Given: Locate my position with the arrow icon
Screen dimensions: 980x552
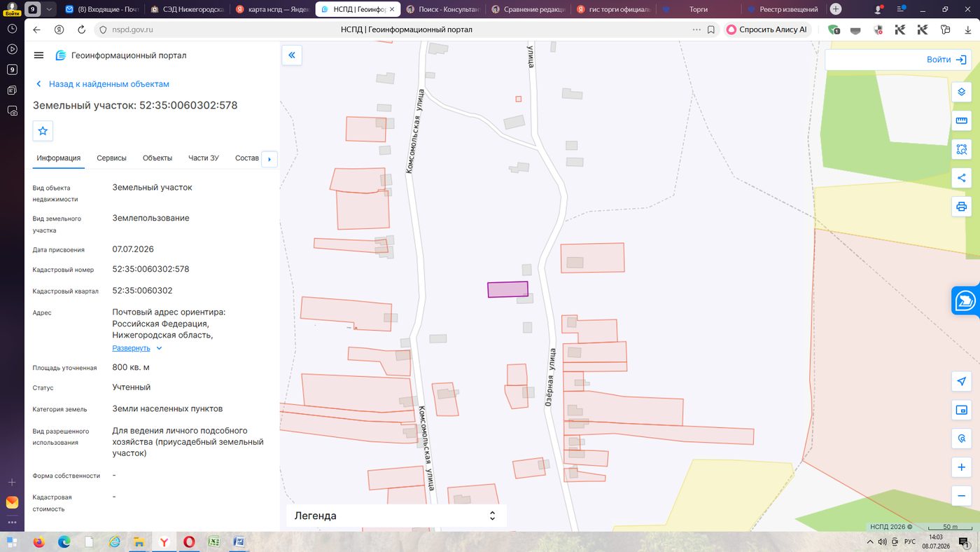Looking at the screenshot, I should point(961,381).
